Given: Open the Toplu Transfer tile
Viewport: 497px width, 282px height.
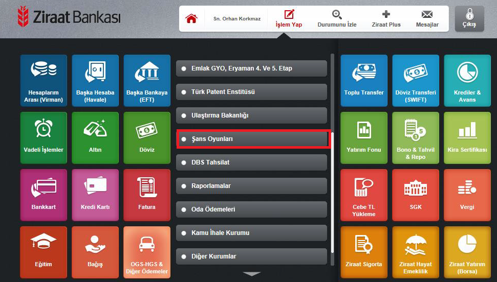Looking at the screenshot, I should point(364,81).
